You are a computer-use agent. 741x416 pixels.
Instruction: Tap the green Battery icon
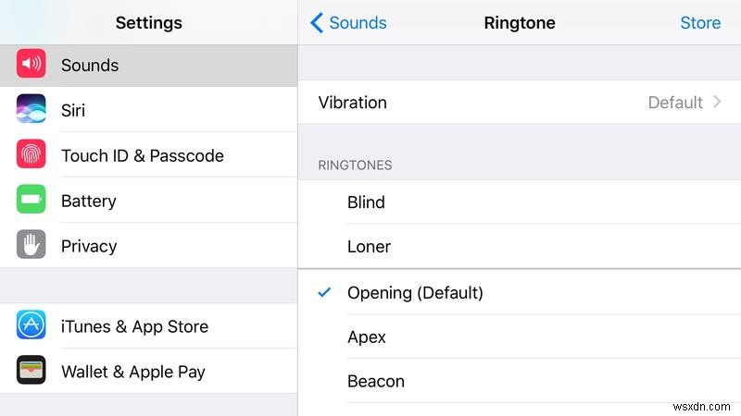[31, 201]
